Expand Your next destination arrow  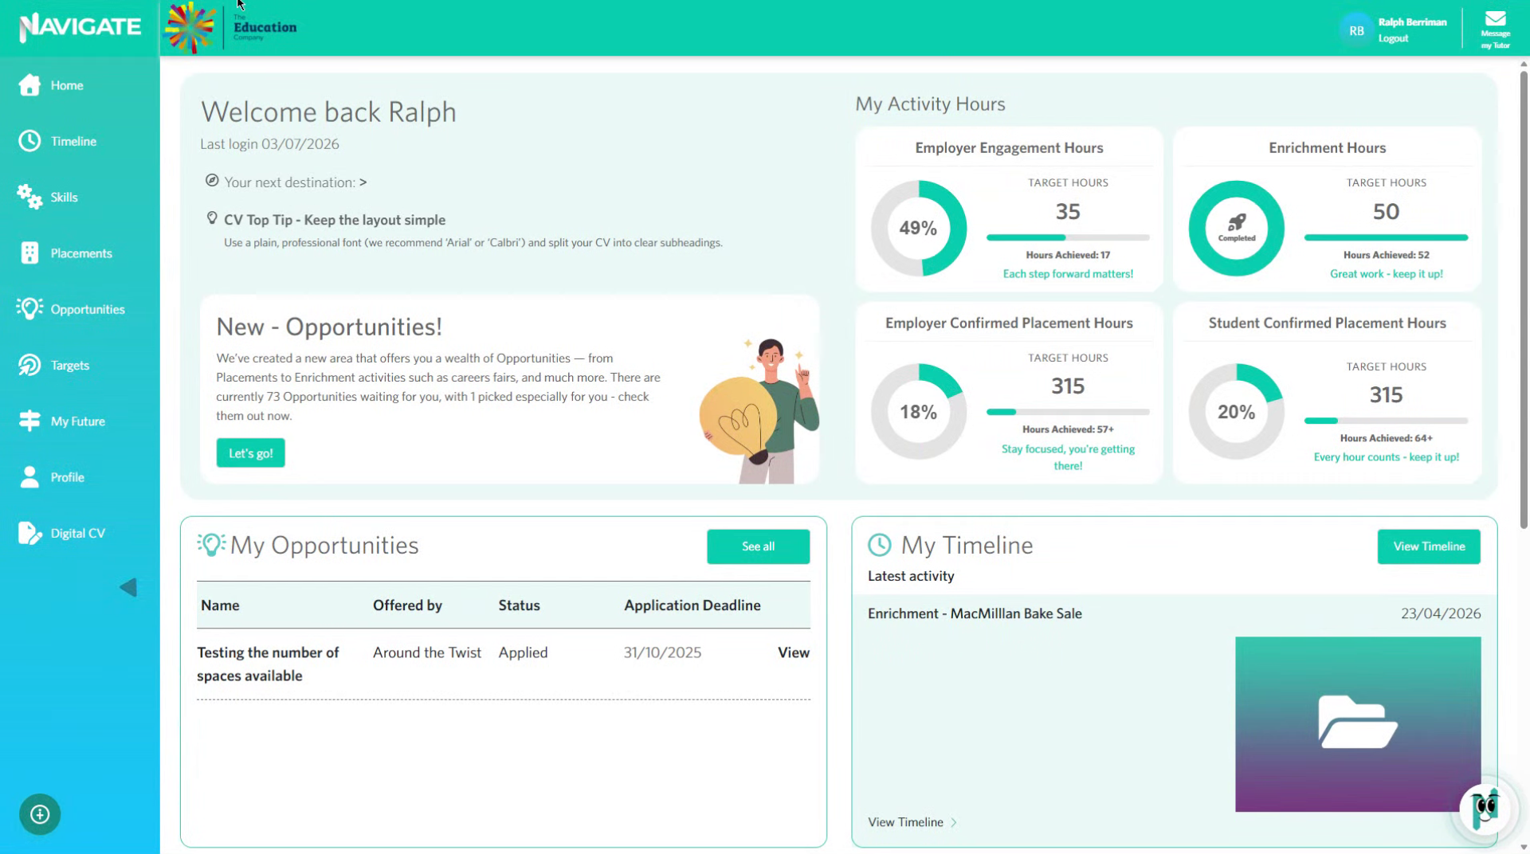363,182
